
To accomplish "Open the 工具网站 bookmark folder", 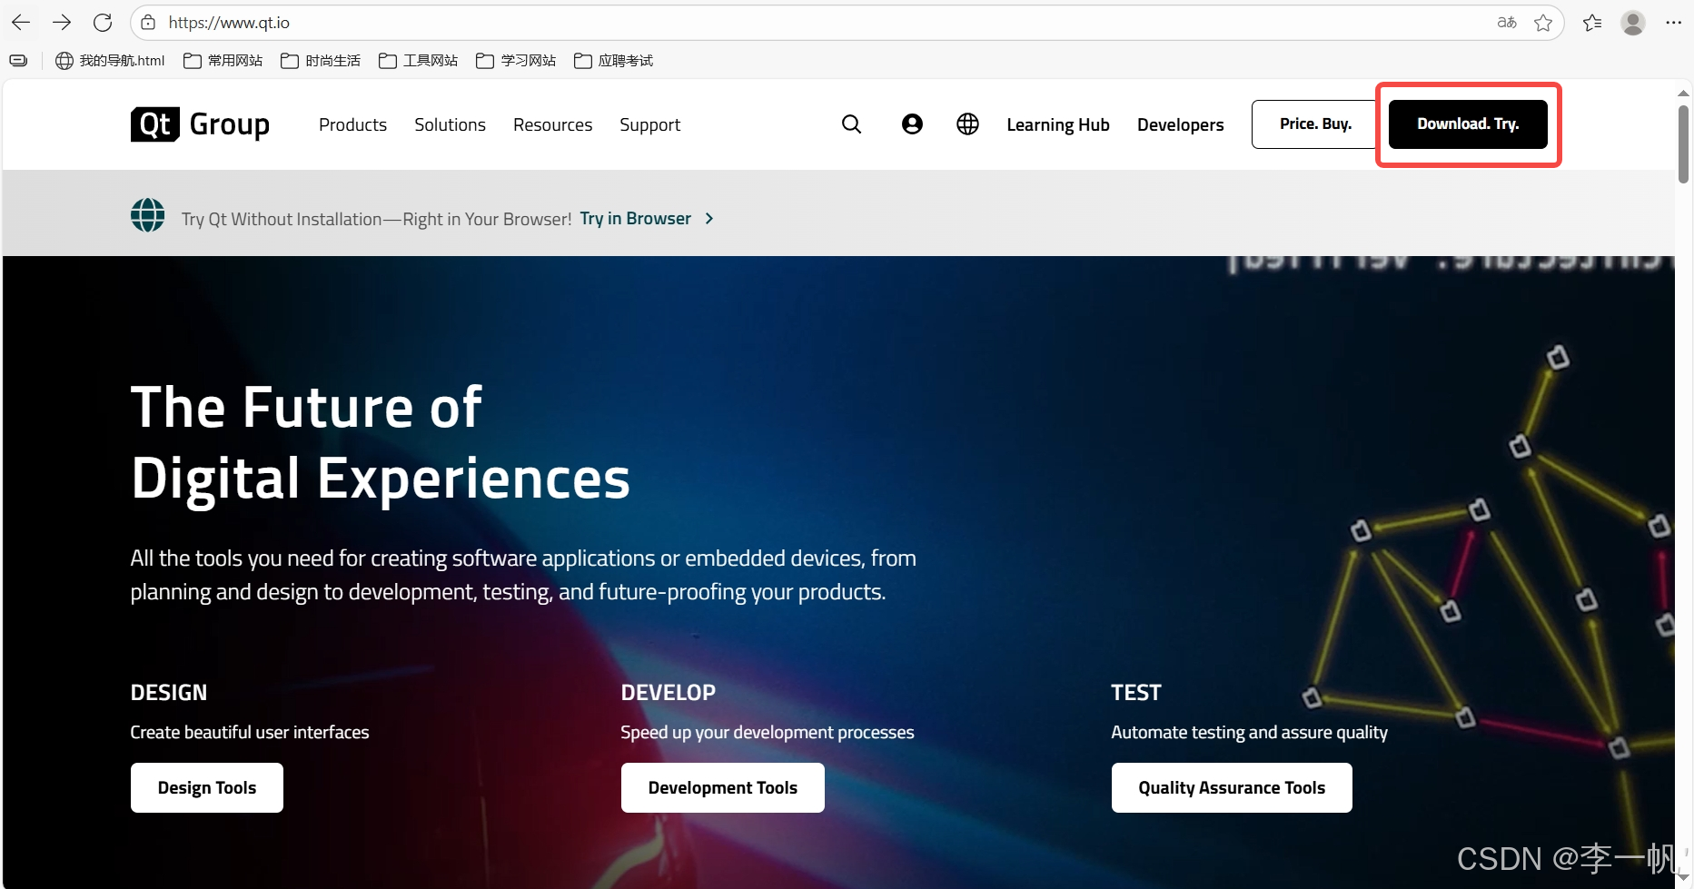I will 418,61.
